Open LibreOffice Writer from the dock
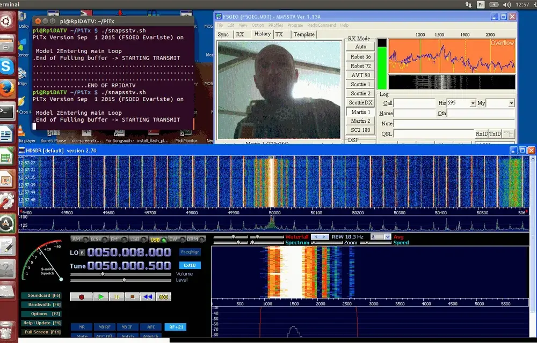This screenshot has width=537, height=343. 7,134
